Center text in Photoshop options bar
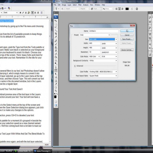Viewport: 153px width, 153px height. 119,9
